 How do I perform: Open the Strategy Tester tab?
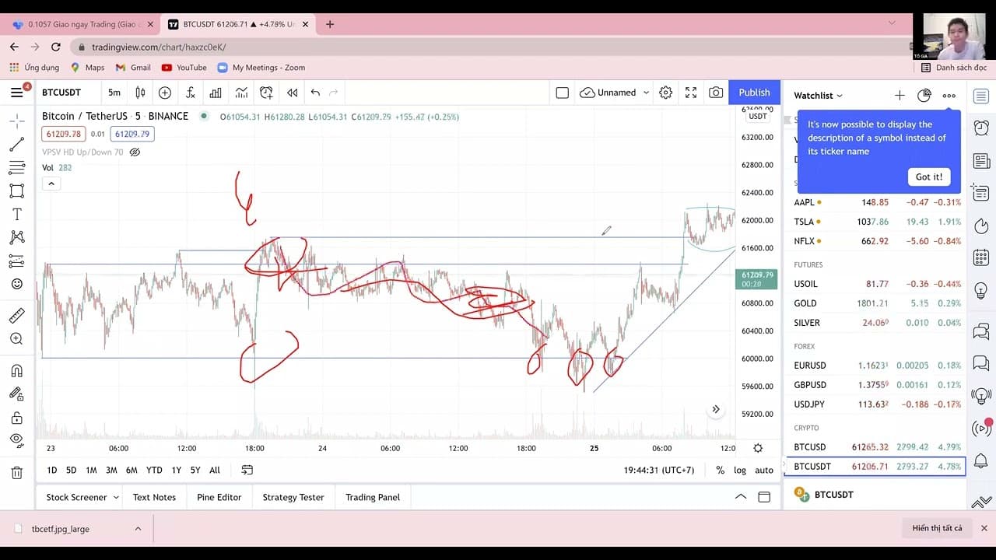293,497
